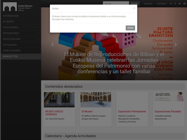Expand the El Museo menu chevron
Image resolution: width=187 pixels, height=140 pixels.
39,22
